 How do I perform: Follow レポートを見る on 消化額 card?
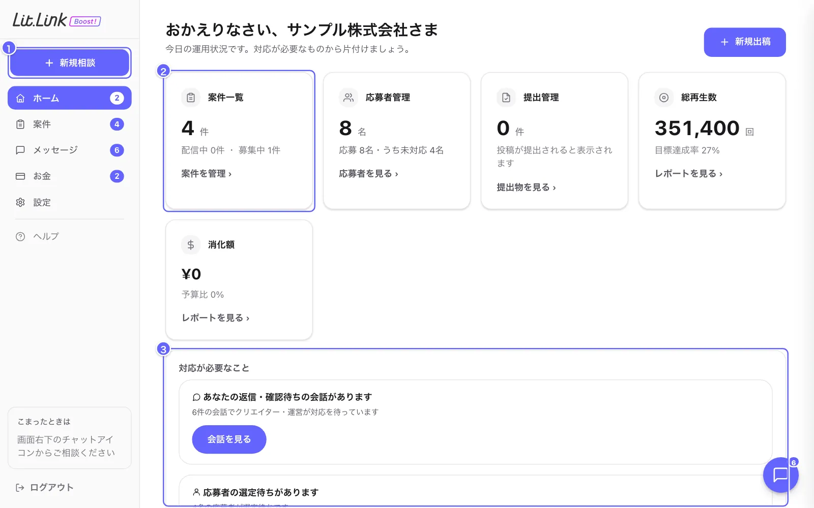coord(216,318)
